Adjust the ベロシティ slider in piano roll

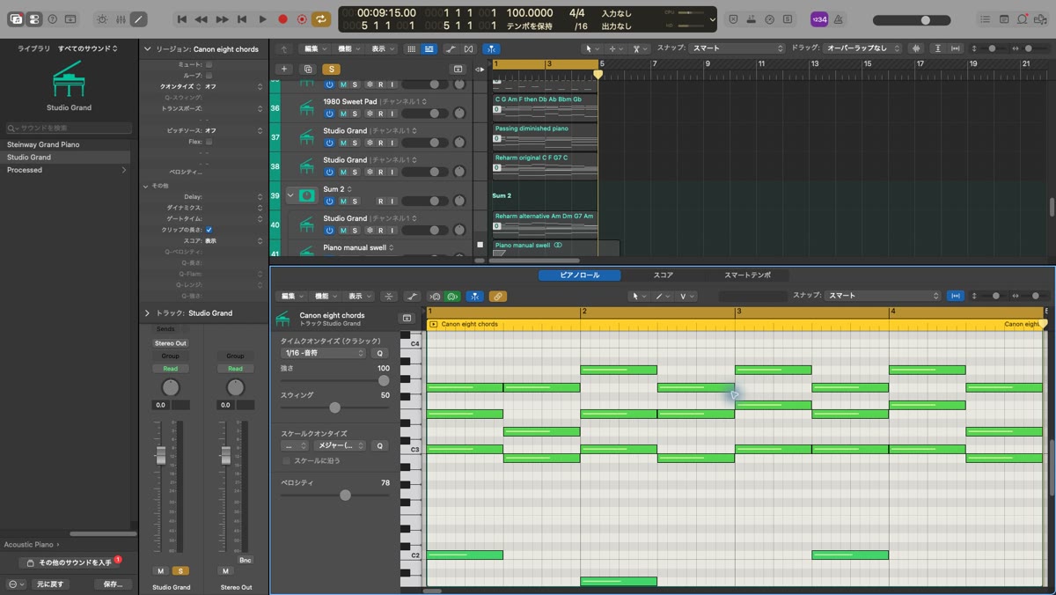coord(334,496)
